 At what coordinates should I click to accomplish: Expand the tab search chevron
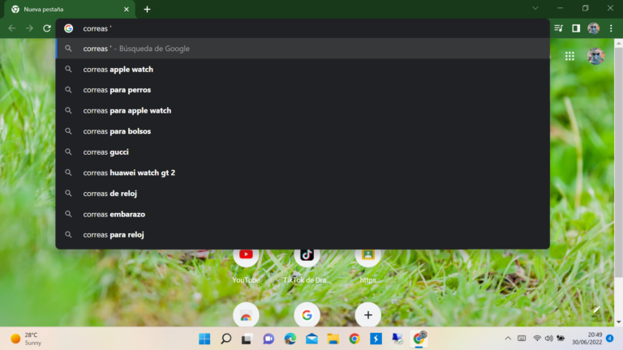535,8
